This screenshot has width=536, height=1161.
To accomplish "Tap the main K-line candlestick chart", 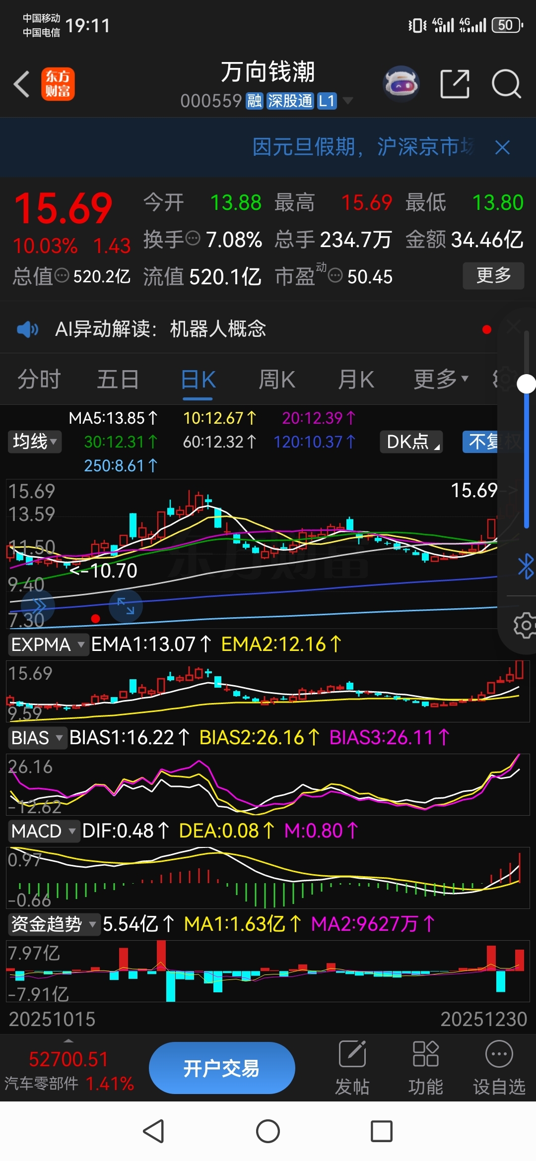I will [252, 554].
